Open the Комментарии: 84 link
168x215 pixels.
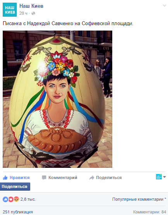point(149,212)
